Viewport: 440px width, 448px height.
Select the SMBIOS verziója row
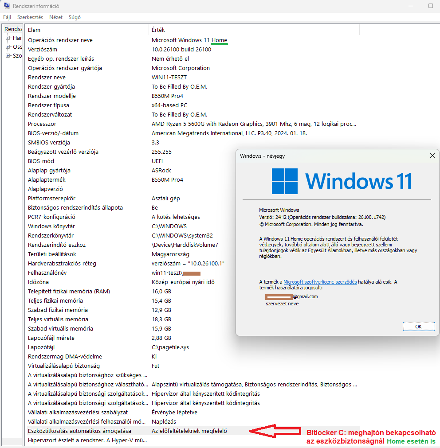pyautogui.click(x=193, y=143)
